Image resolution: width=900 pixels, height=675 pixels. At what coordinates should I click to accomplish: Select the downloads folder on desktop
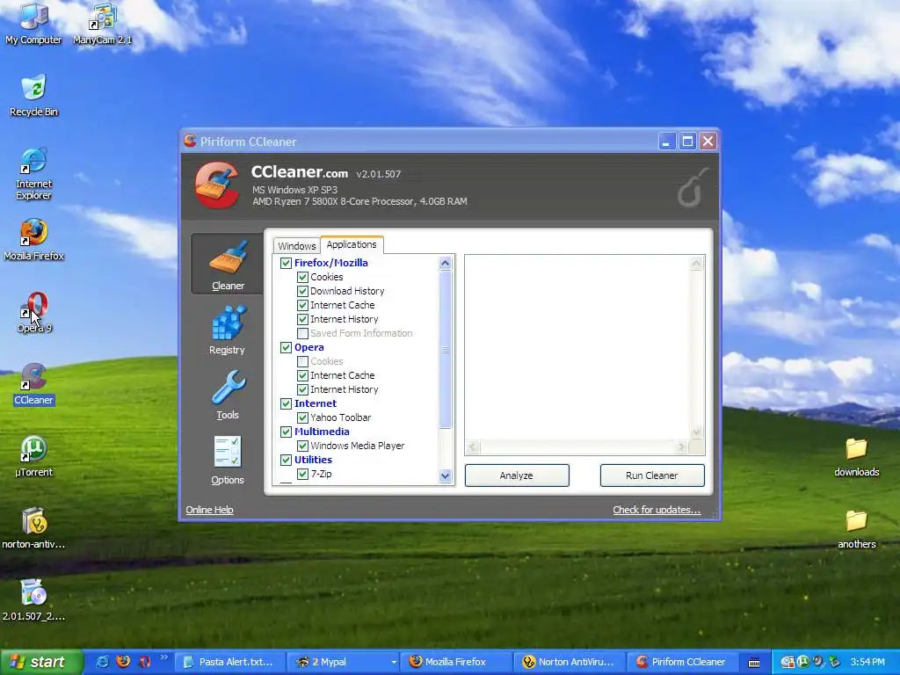856,457
